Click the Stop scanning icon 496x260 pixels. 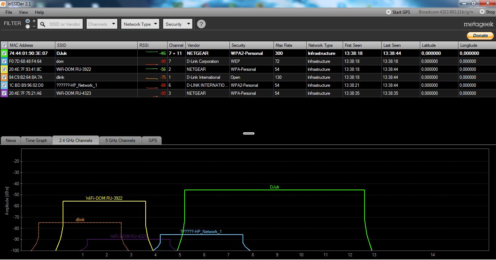[482, 12]
